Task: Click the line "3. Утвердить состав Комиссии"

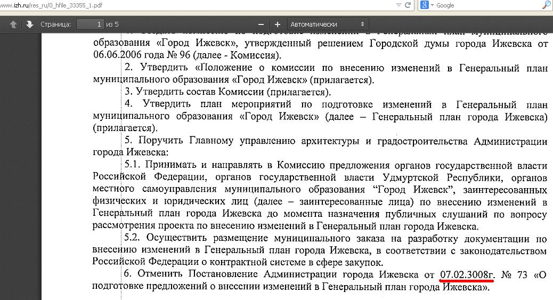Action: point(194,92)
